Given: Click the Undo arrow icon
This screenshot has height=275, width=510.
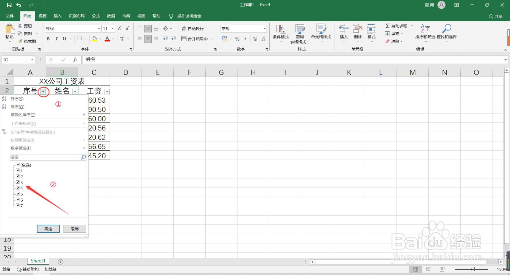Looking at the screenshot, I should [x=19, y=5].
